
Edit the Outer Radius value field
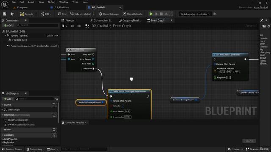128,117
